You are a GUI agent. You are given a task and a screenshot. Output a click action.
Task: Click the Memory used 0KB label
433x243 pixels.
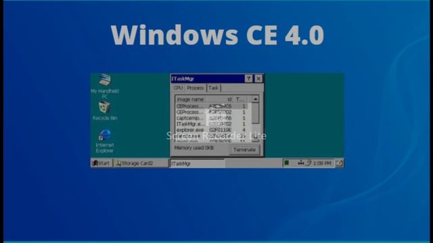pos(194,148)
